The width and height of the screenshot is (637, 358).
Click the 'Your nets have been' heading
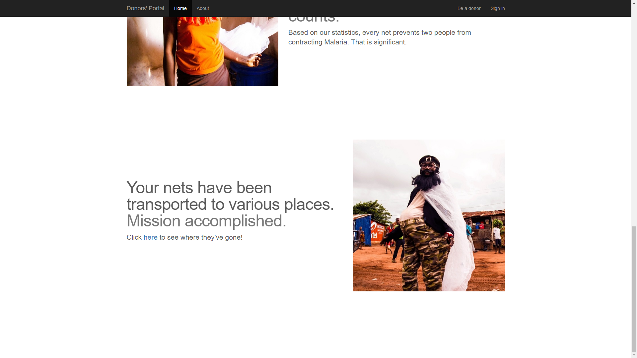pyautogui.click(x=199, y=188)
